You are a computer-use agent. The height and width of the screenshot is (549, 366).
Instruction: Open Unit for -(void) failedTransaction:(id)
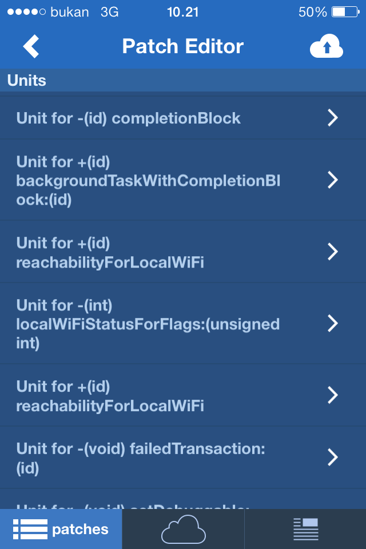click(x=183, y=457)
